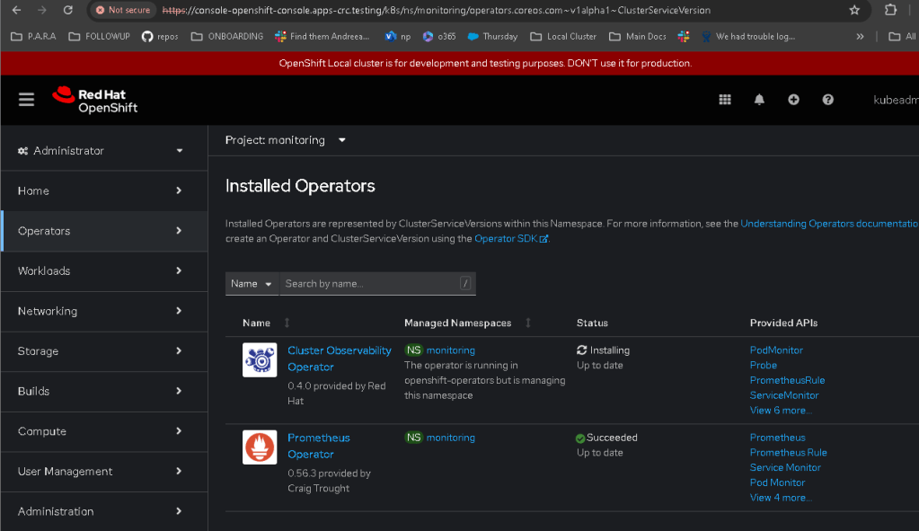The image size is (919, 531).
Task: Open the PrometheusRule API link
Action: point(787,380)
